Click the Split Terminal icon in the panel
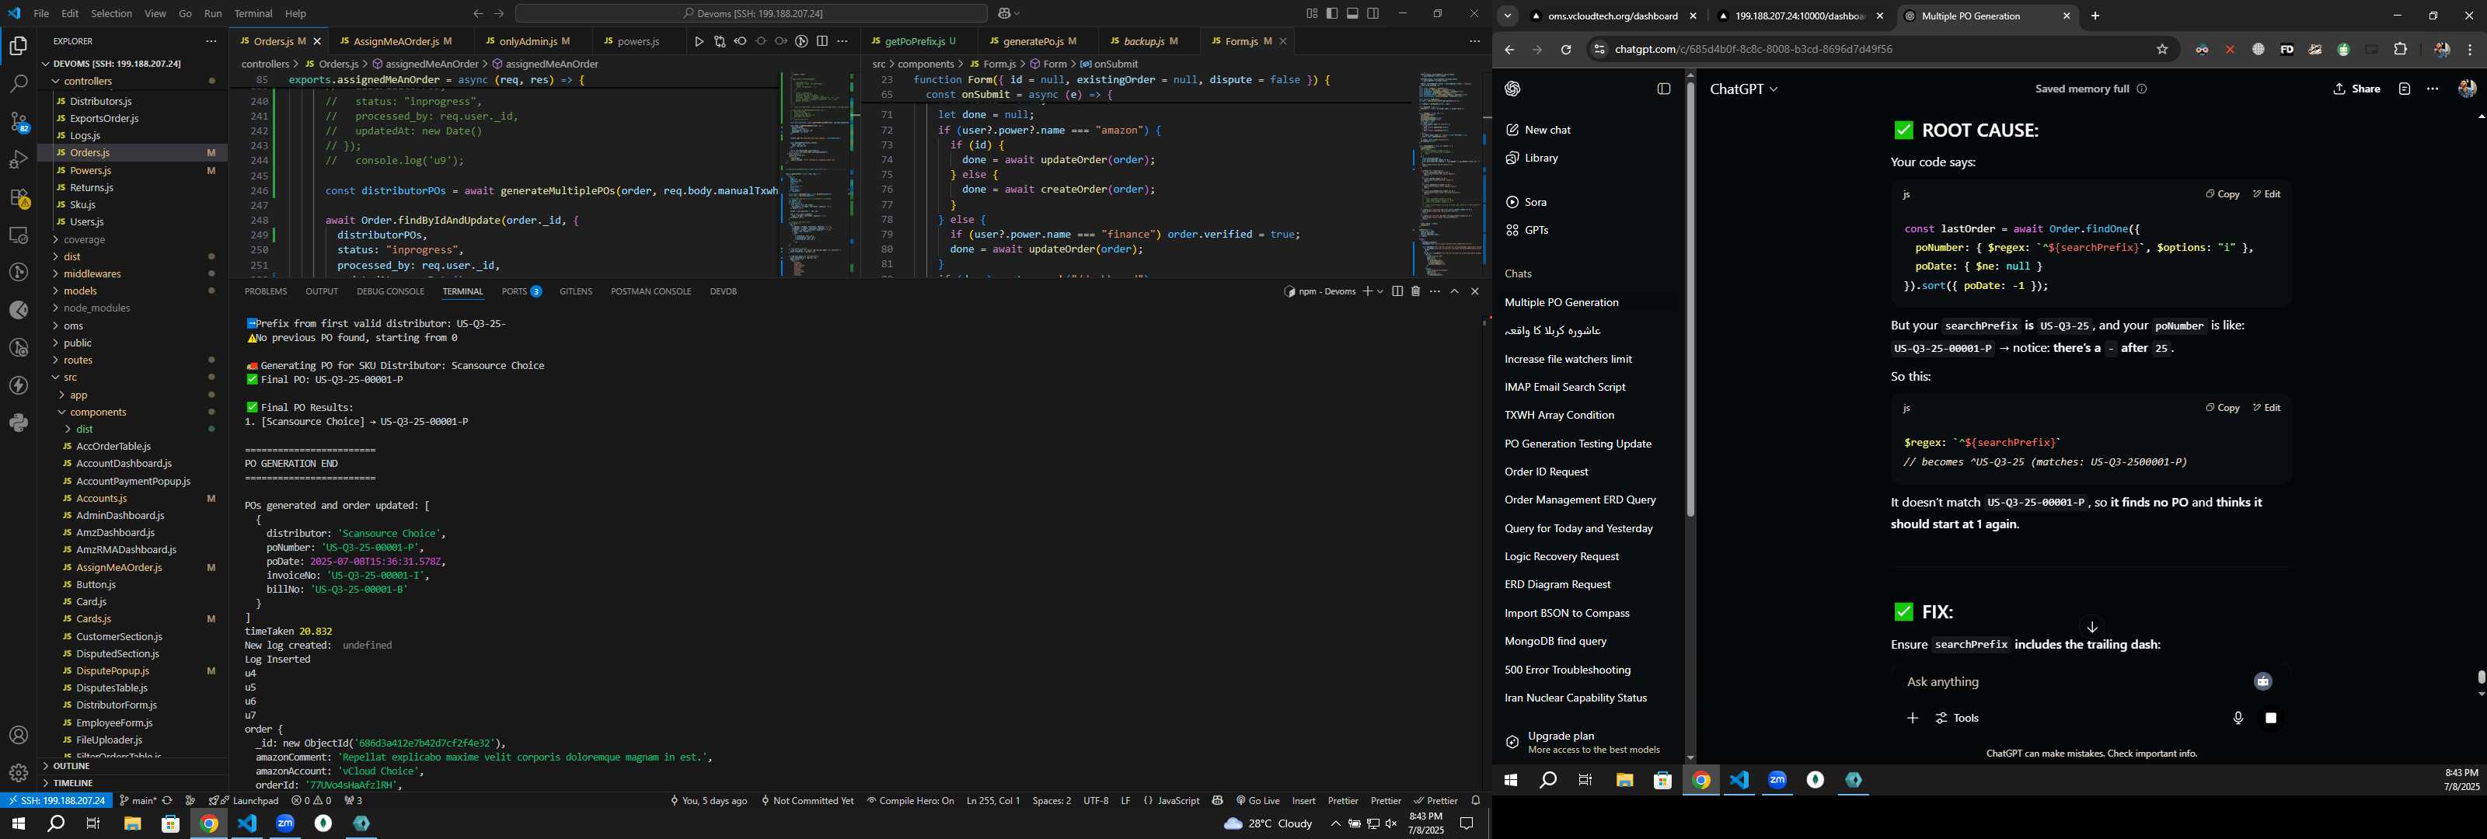 (x=1397, y=291)
